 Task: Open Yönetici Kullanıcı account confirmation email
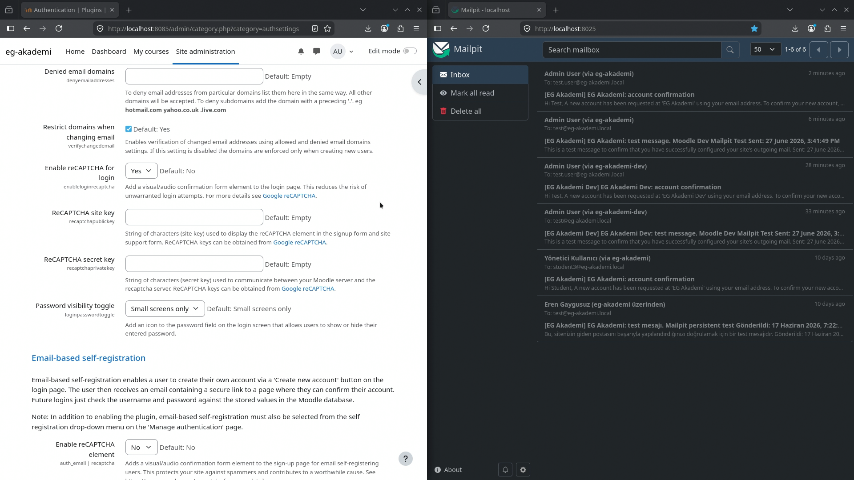(x=695, y=273)
